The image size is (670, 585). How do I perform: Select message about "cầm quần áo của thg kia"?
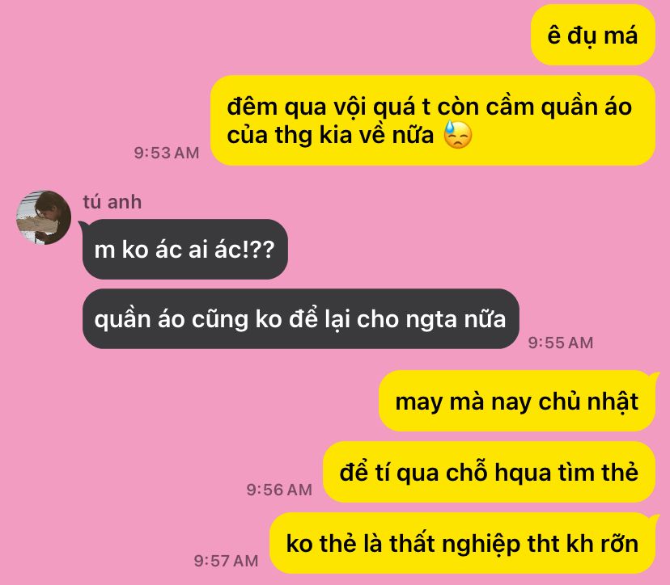coord(433,120)
